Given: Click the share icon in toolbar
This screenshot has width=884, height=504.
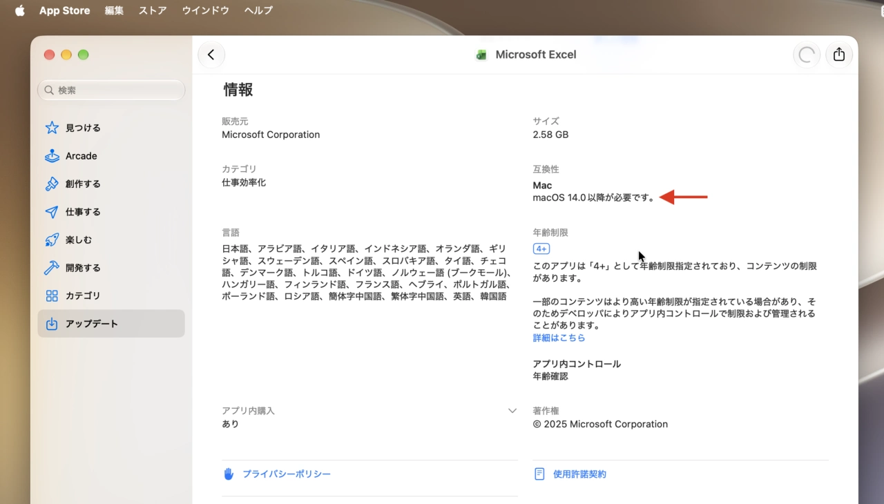Looking at the screenshot, I should pos(839,55).
